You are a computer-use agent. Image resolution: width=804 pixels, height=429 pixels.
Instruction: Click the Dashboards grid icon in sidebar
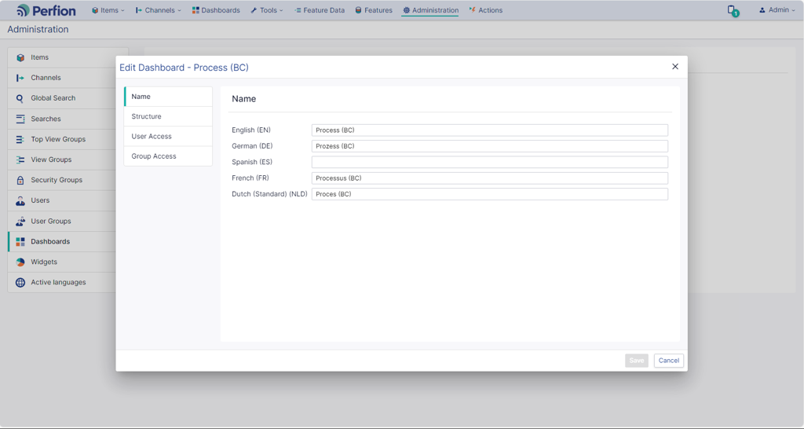tap(20, 242)
